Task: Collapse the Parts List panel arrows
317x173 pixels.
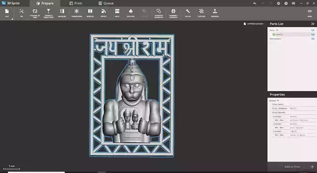Action: 313,24
